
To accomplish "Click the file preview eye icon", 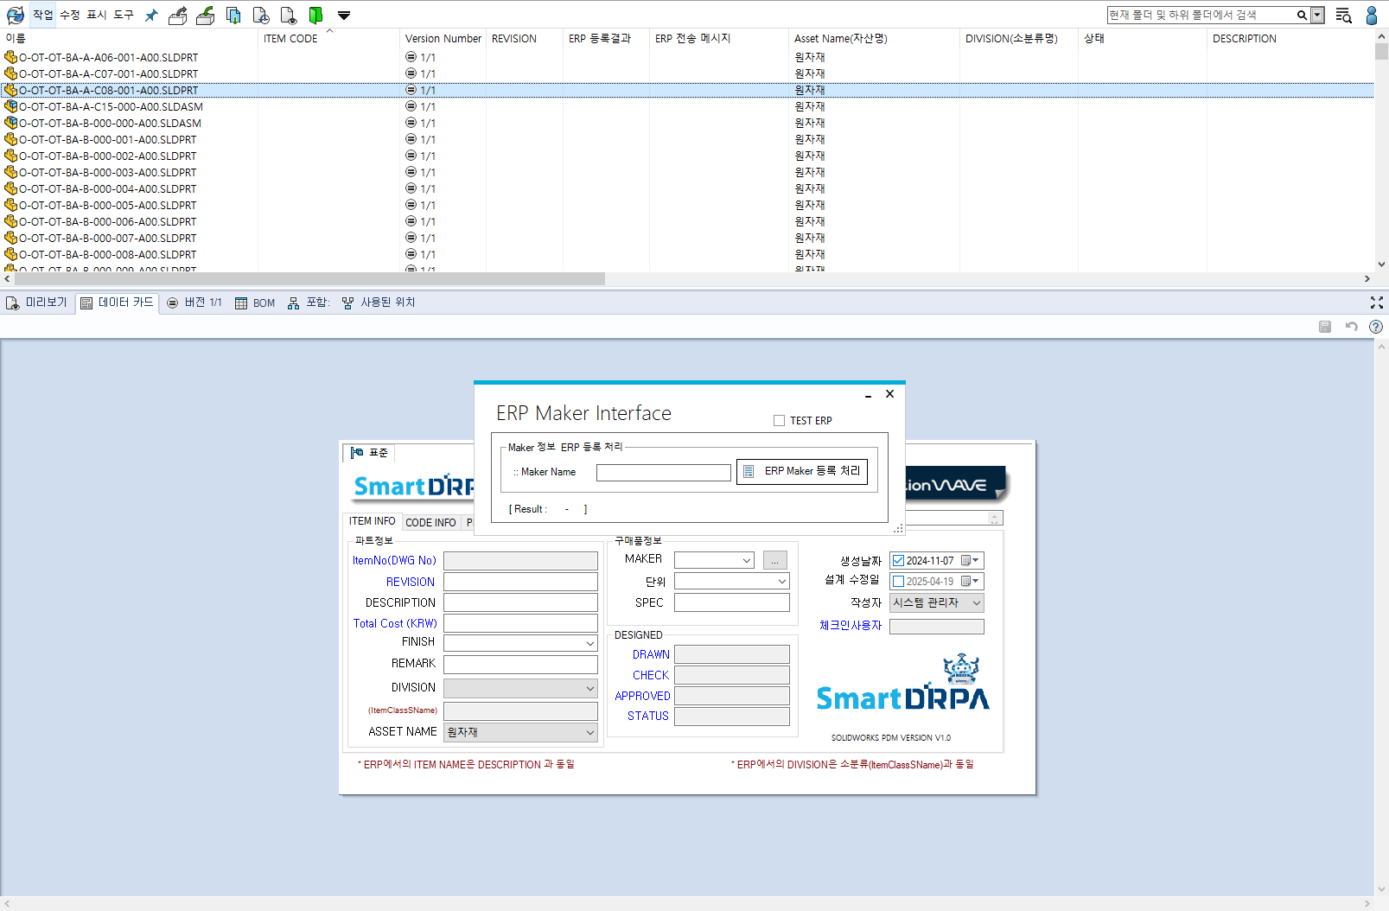I will click(x=289, y=15).
